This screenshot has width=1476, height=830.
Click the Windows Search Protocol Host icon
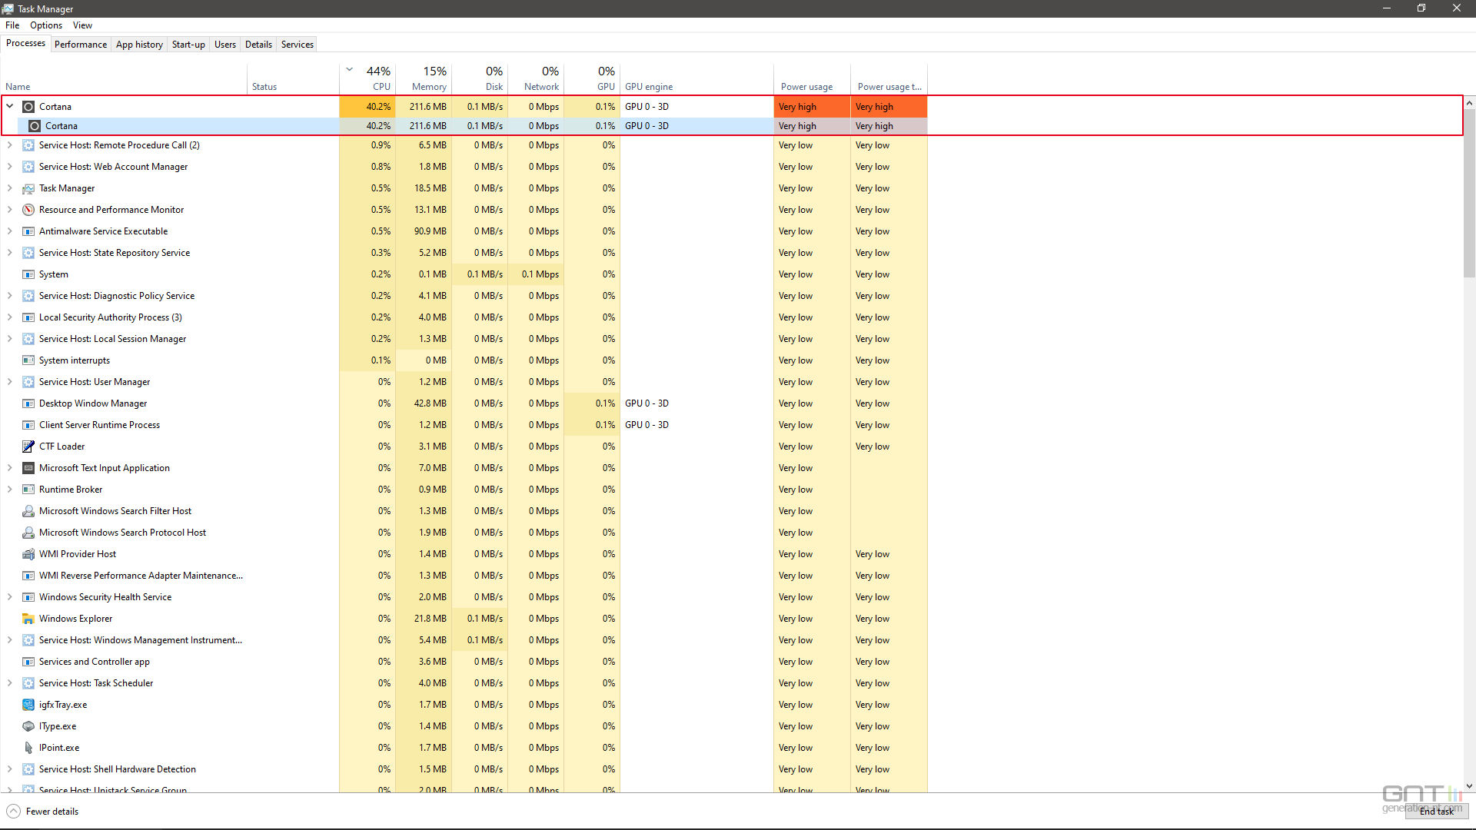(28, 533)
